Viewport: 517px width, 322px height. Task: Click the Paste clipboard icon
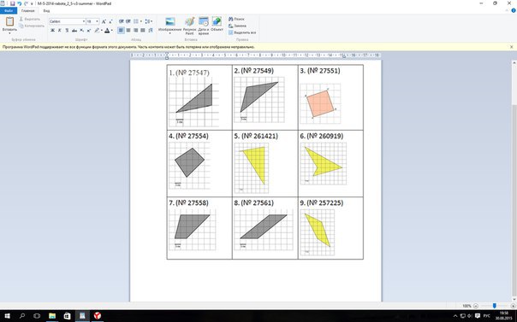click(9, 21)
